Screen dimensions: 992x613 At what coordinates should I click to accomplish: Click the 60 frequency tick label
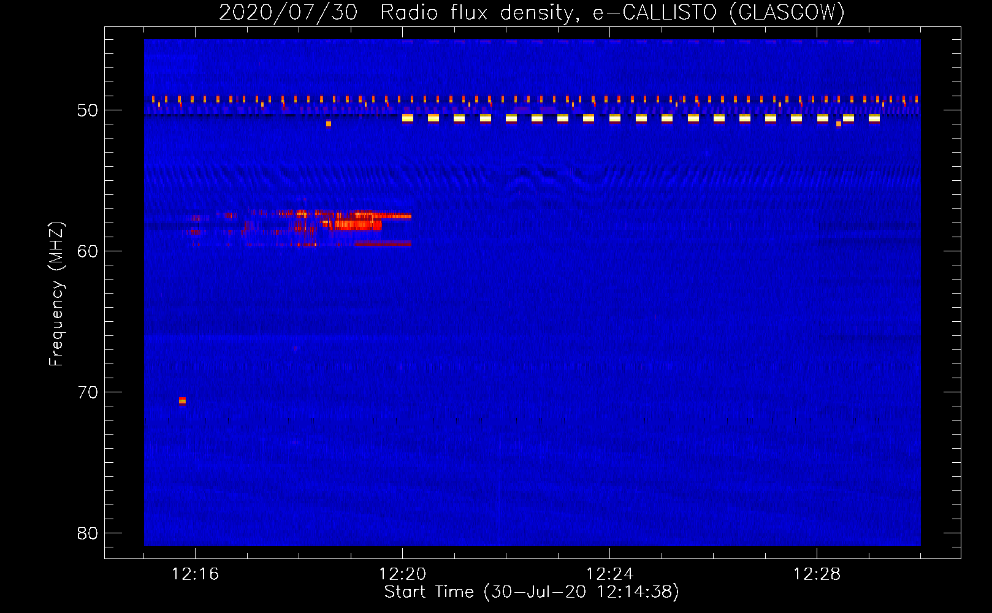click(88, 251)
